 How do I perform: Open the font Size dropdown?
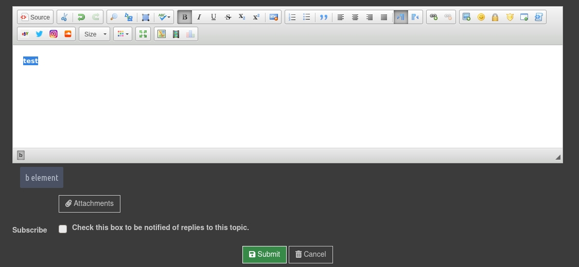pos(94,34)
